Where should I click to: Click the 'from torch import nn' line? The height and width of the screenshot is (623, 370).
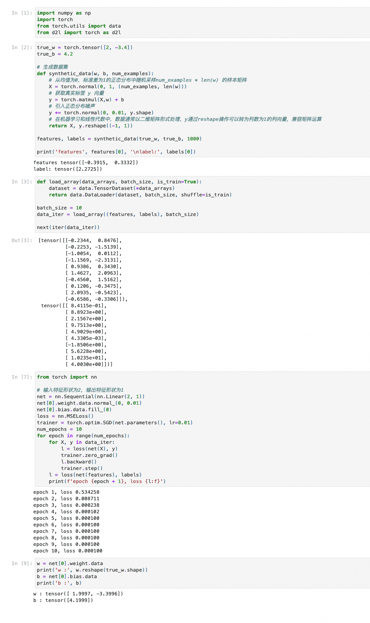coord(67,377)
